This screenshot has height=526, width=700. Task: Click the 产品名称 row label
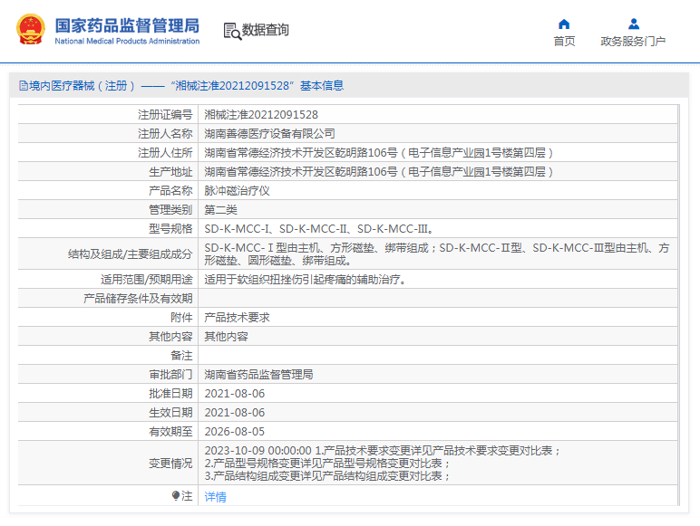[170, 191]
